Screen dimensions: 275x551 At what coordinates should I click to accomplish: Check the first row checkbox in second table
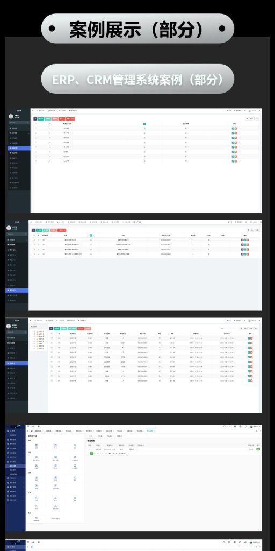pos(34,239)
